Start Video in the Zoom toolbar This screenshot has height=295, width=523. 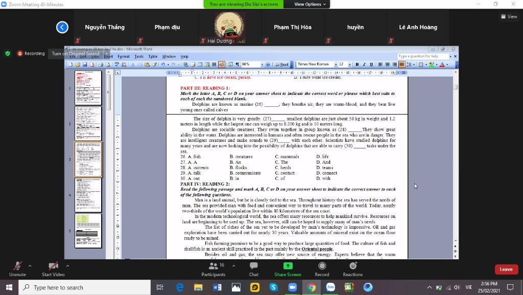[x=53, y=269]
